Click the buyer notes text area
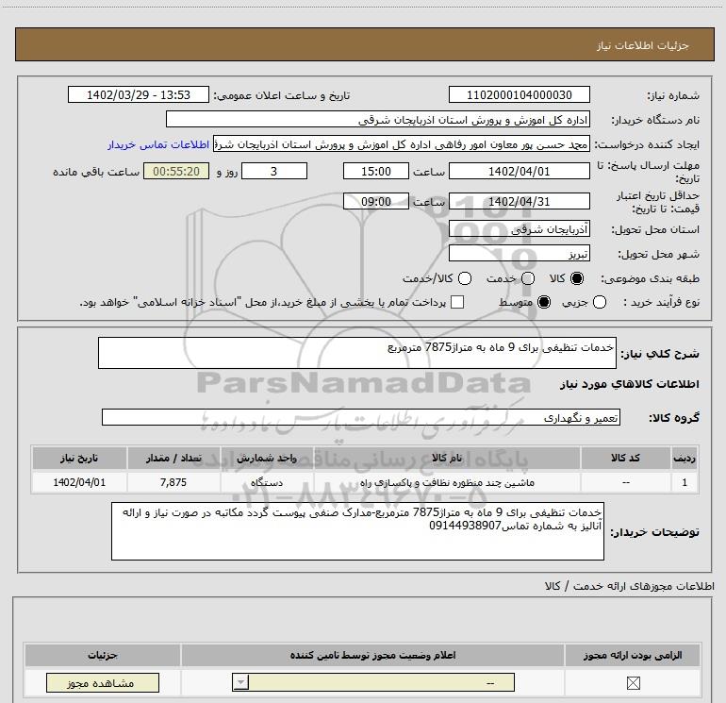The height and width of the screenshot is (703, 726). pos(357,531)
